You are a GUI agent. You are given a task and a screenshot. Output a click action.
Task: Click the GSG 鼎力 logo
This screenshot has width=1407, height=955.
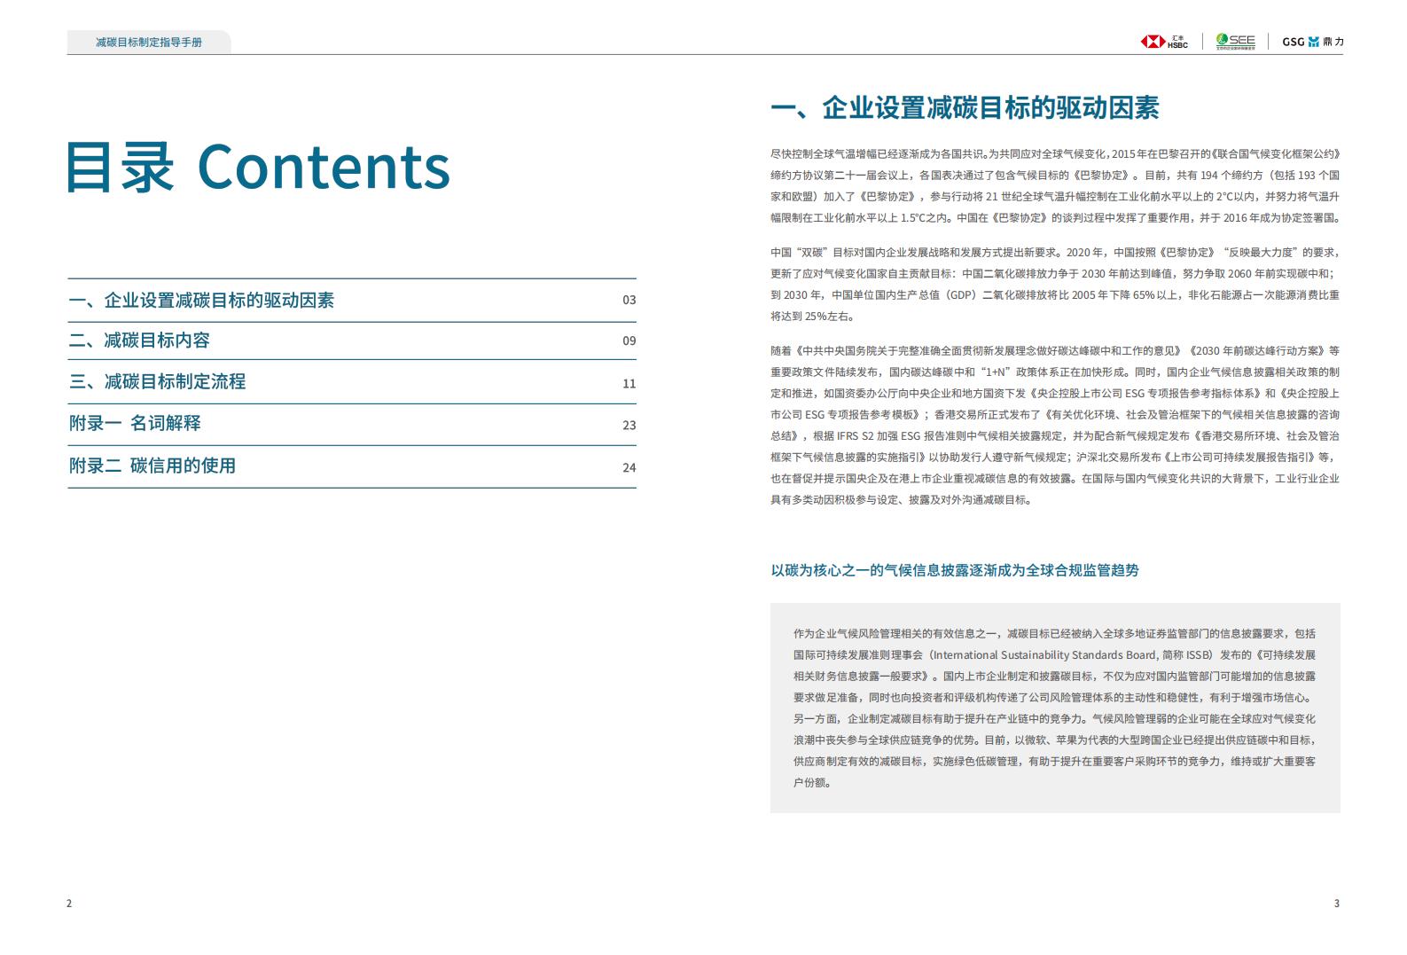[x=1313, y=42]
